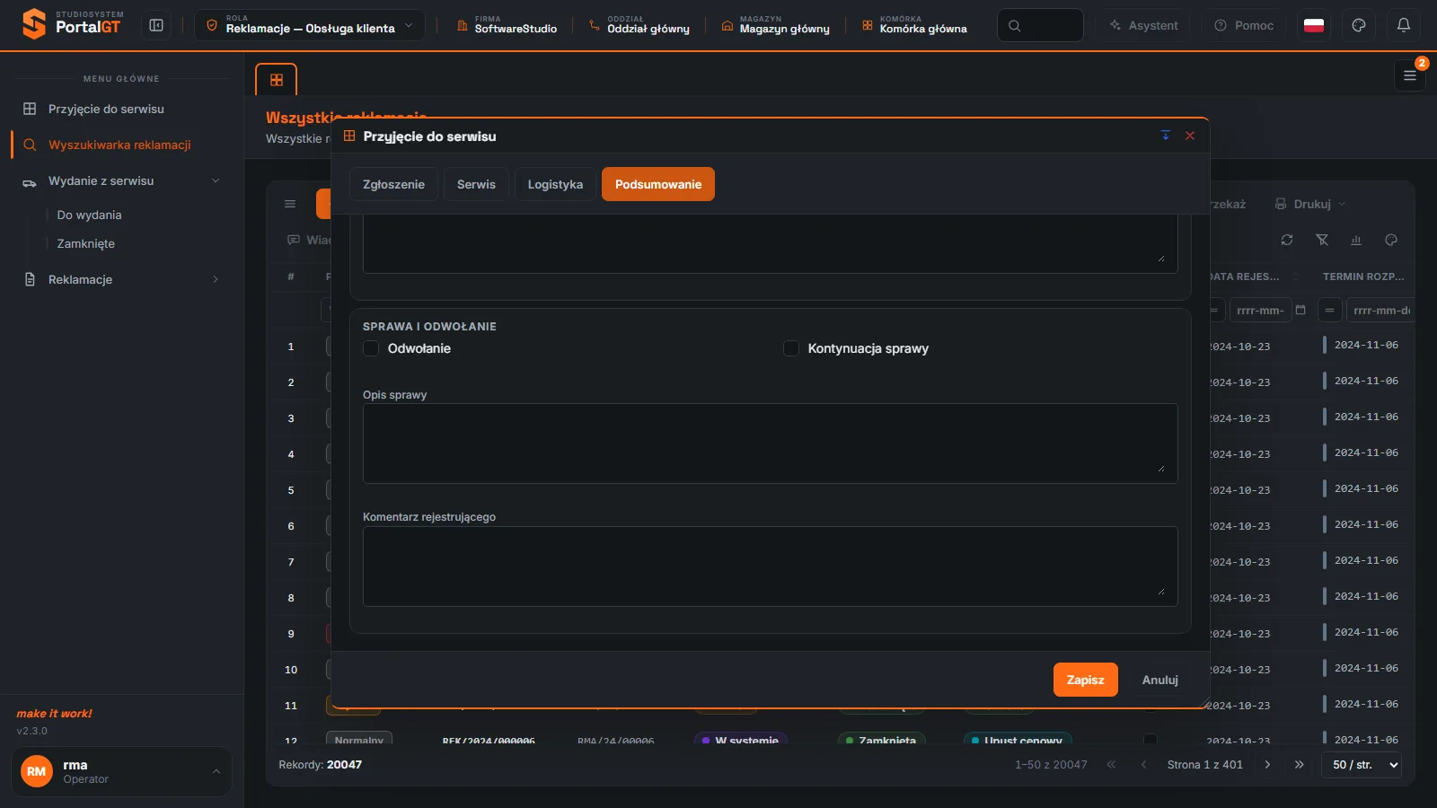
Task: Open the chart statistics icon
Action: (1356, 240)
